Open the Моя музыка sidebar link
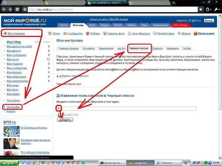This screenshot has width=222, height=166. [x=14, y=72]
